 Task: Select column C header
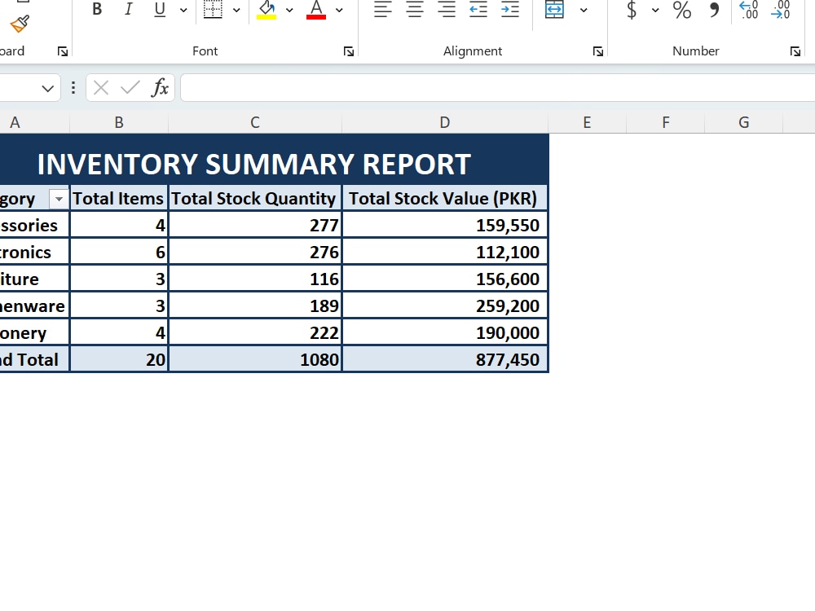pos(255,123)
